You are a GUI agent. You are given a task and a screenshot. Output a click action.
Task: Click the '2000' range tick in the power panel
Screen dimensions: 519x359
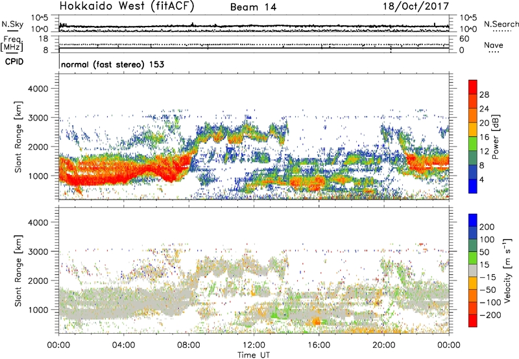pos(38,146)
